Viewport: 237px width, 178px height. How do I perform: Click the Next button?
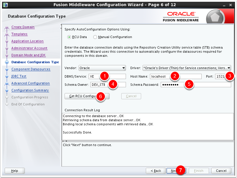click(173, 171)
